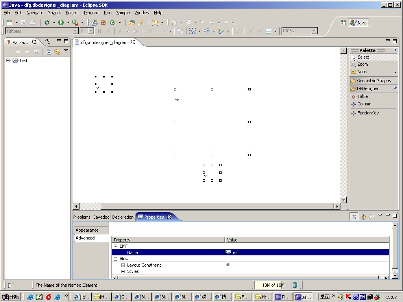The image size is (403, 302).
Task: Close the dfg.dbdesigner_diagram editor tab
Action: [133, 42]
